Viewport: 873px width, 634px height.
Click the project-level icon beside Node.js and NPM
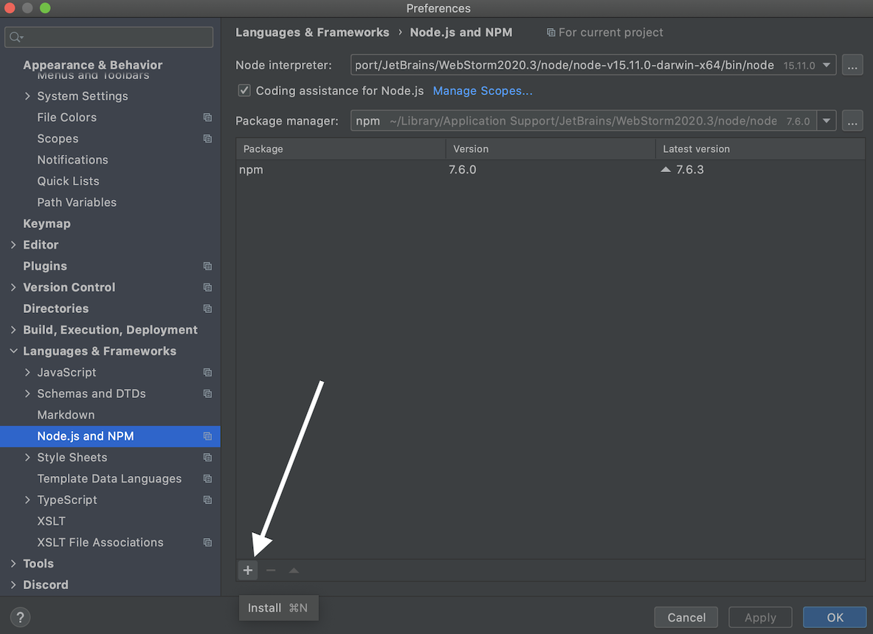point(207,436)
